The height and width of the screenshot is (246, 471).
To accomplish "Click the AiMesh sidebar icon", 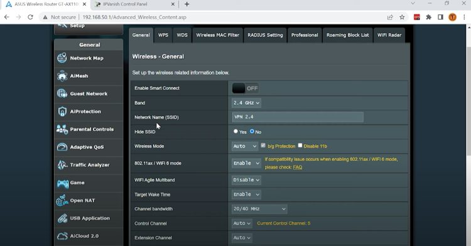I will pyautogui.click(x=62, y=76).
